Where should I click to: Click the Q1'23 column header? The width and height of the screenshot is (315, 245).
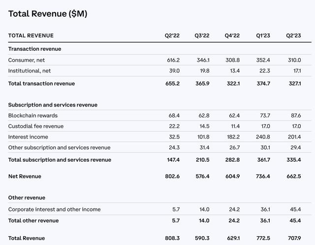point(263,35)
